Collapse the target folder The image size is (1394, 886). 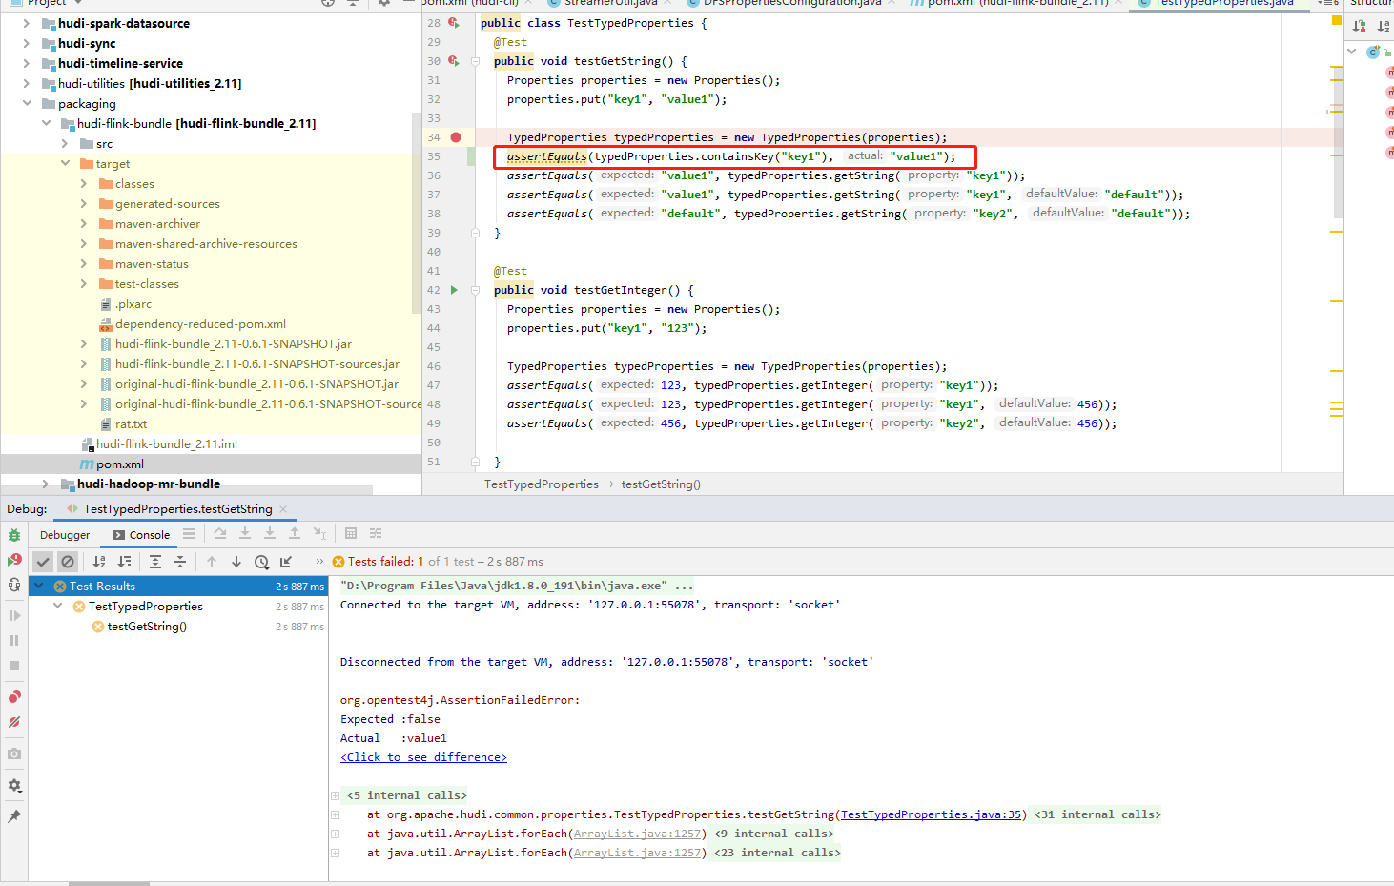coord(65,163)
